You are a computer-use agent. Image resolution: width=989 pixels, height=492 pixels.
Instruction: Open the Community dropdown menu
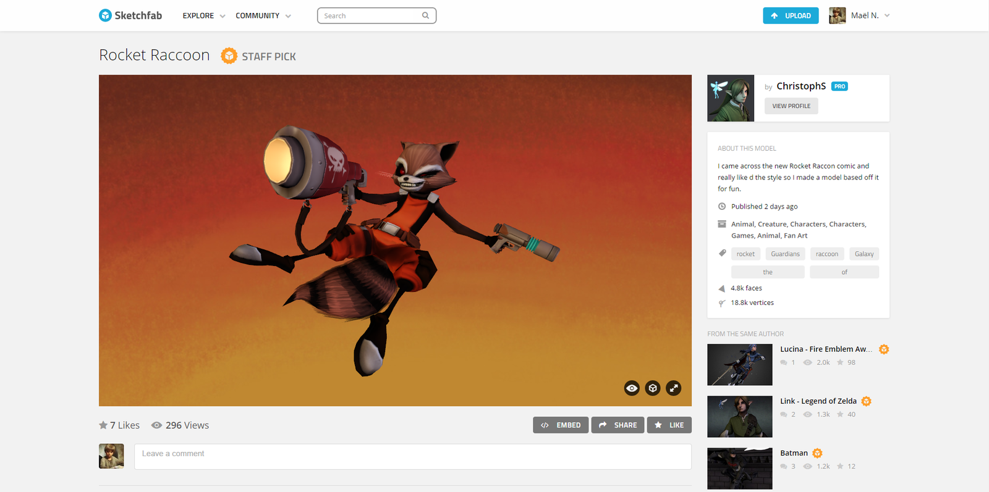263,15
